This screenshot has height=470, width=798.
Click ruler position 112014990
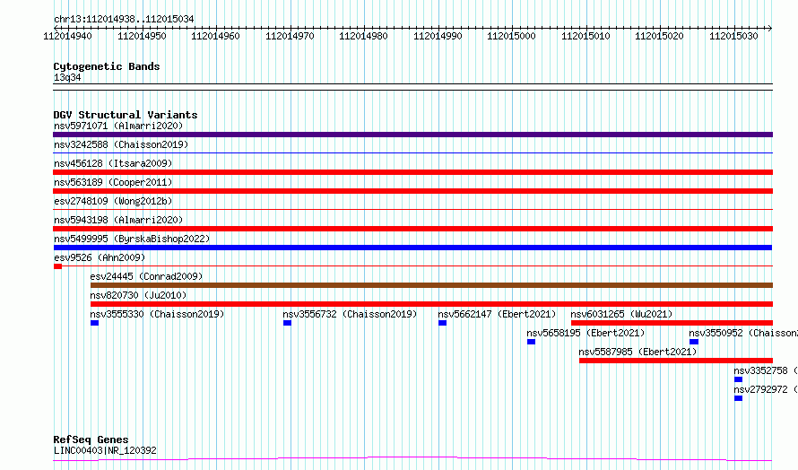[438, 36]
